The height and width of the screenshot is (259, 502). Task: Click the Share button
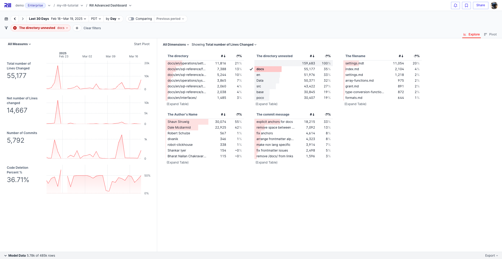pos(480,5)
